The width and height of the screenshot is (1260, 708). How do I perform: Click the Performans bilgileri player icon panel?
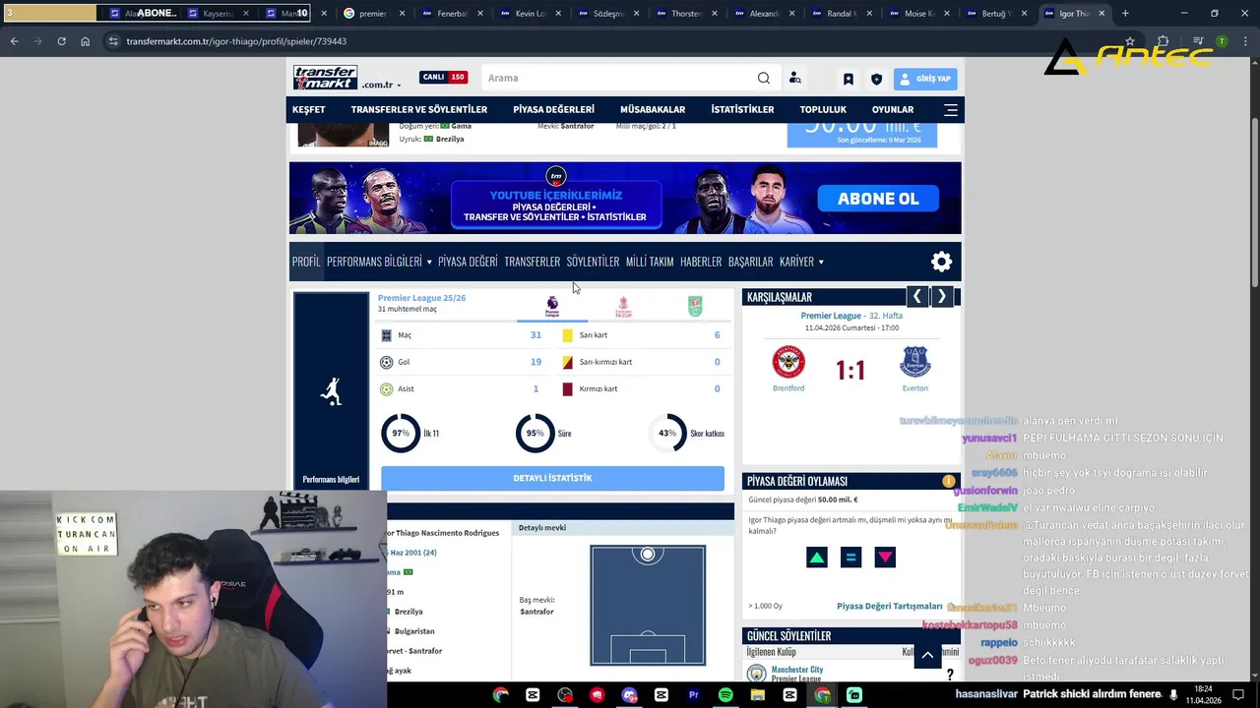(331, 390)
